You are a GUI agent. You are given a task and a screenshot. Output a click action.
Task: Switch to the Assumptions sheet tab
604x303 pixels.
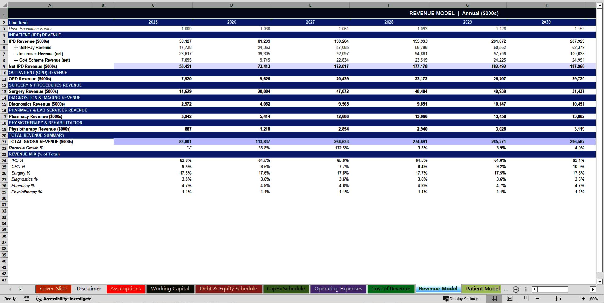tap(125, 289)
